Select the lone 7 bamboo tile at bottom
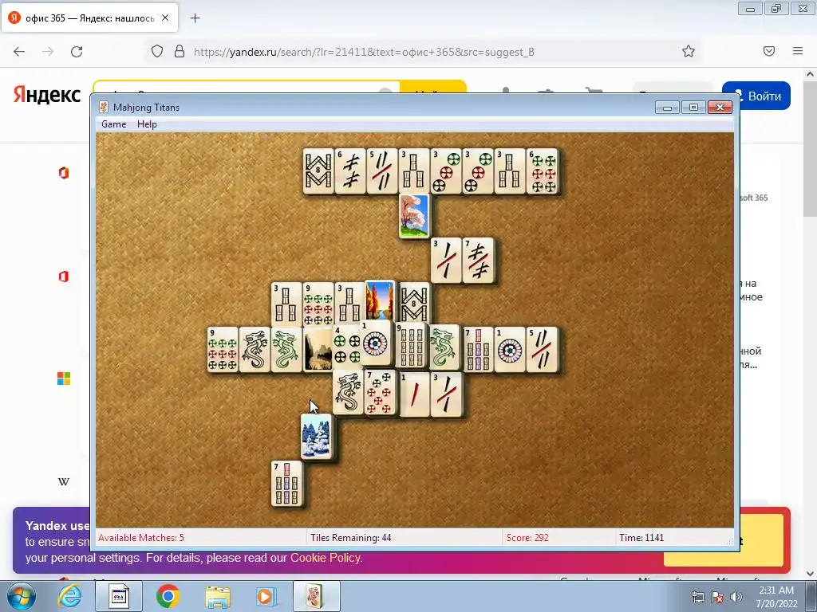 pos(286,484)
